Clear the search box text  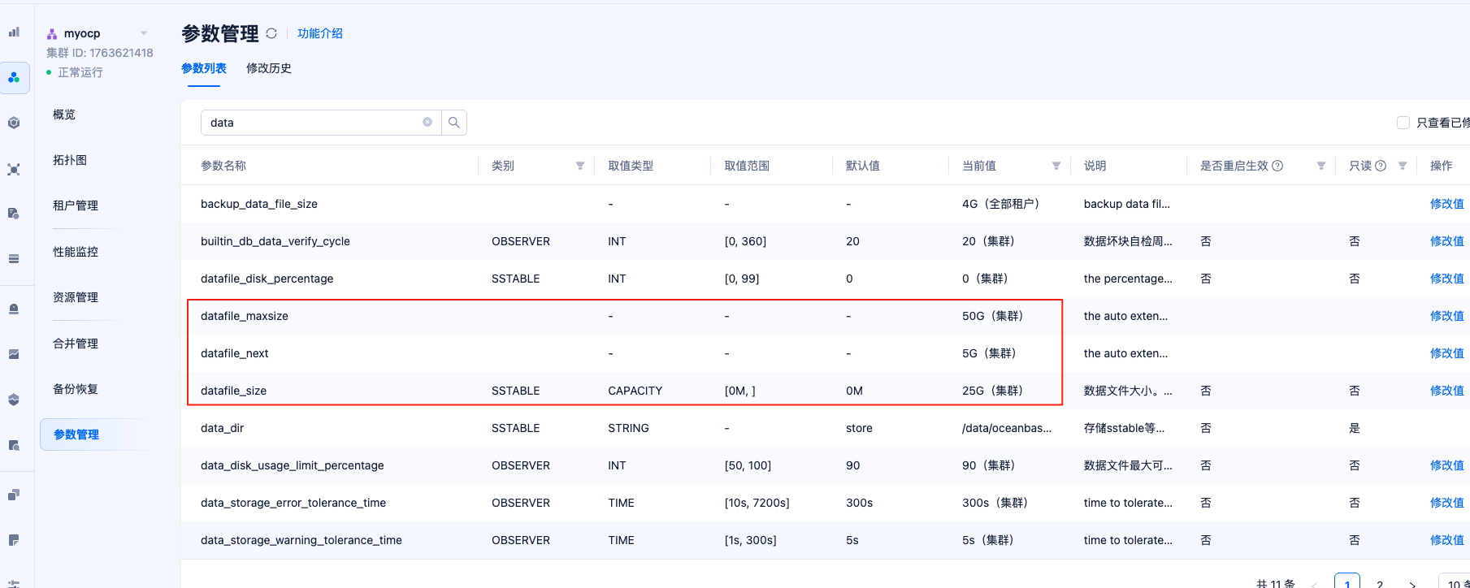tap(427, 123)
